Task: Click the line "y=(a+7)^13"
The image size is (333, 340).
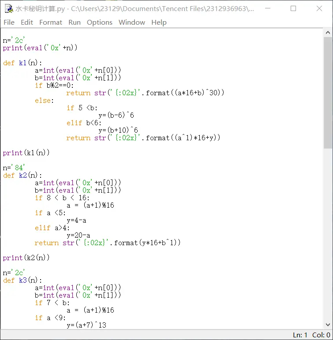Action: (x=86, y=325)
